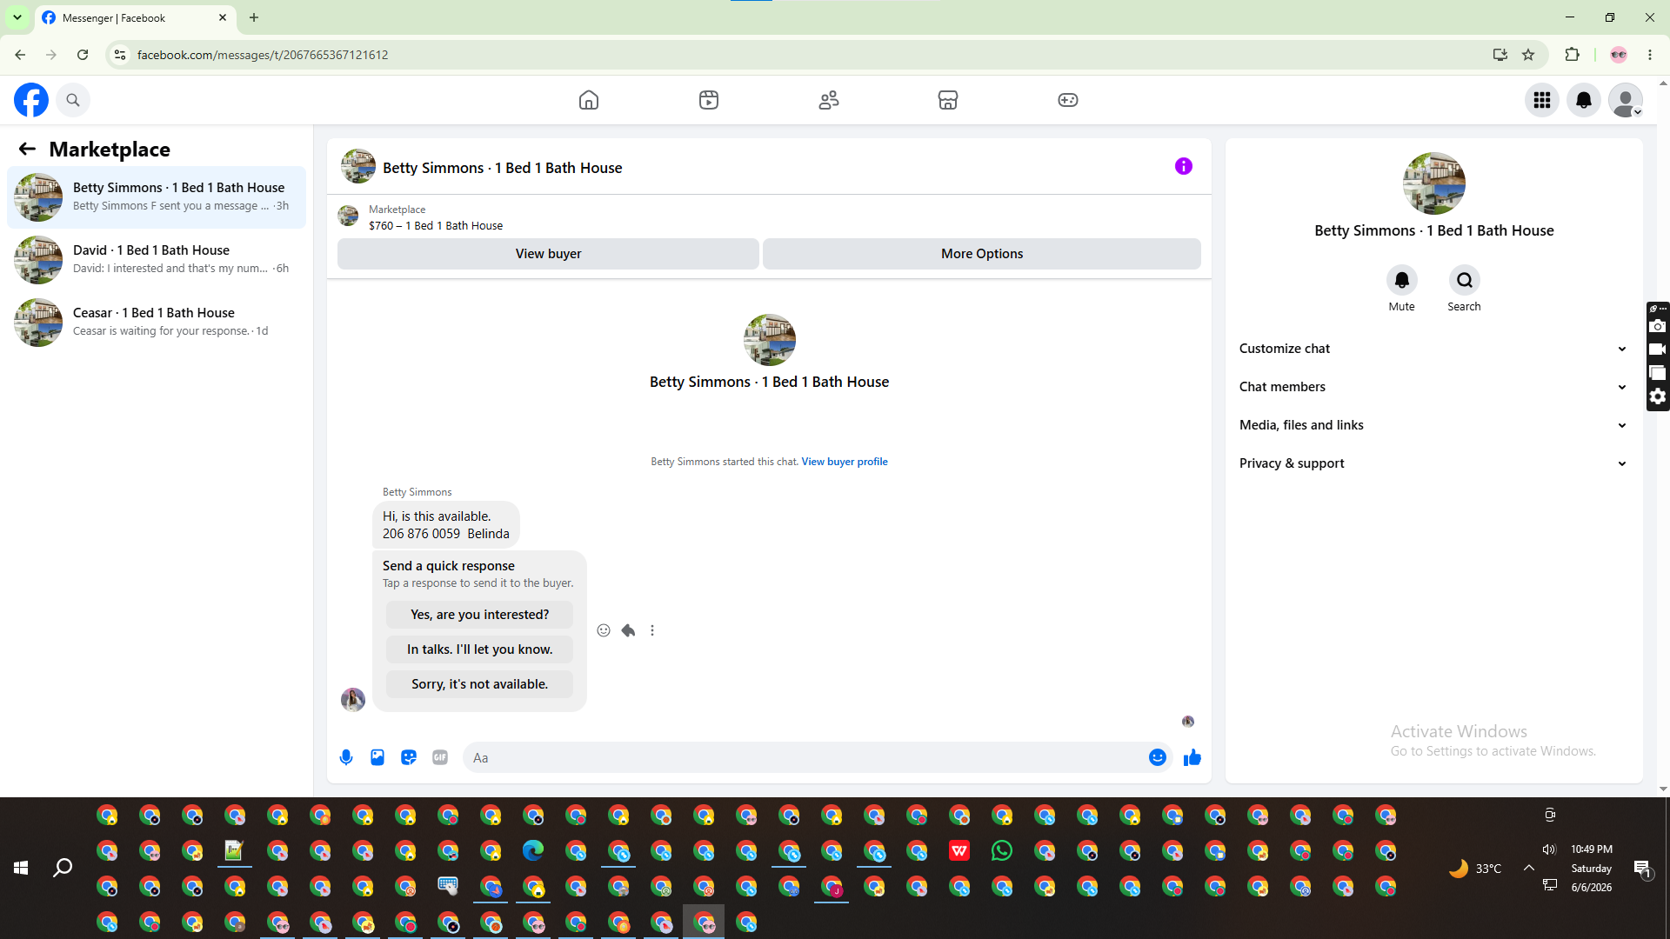Choose a sticker from the sticker icon
Image resolution: width=1670 pixels, height=939 pixels.
click(409, 757)
